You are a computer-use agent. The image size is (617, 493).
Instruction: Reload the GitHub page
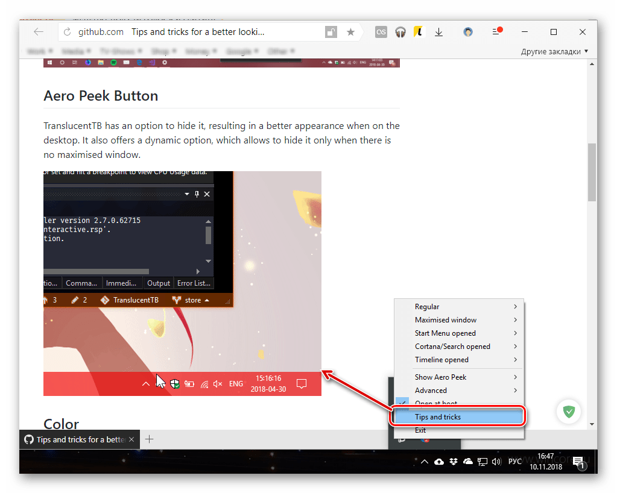click(x=67, y=32)
